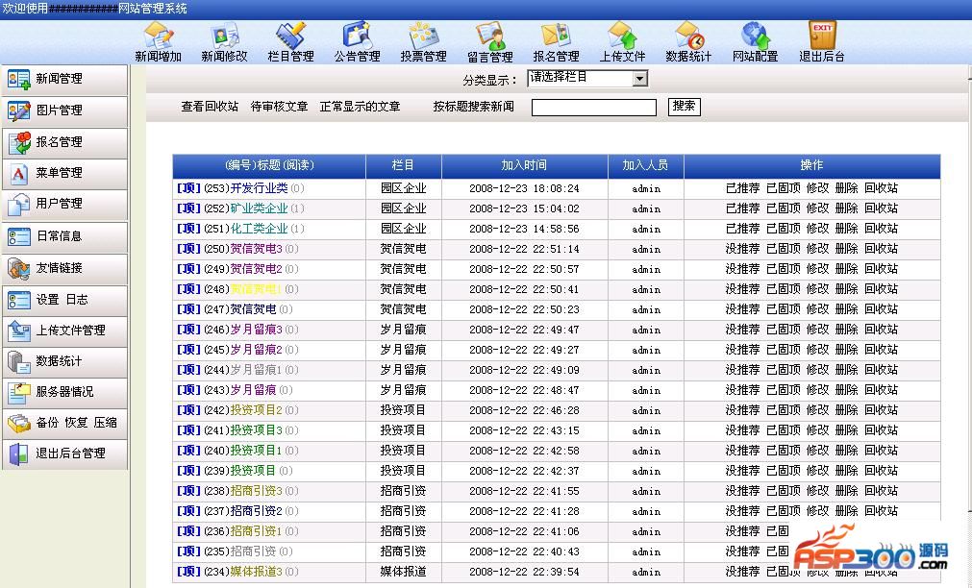Viewport: 972px width, 588px height.
Task: Click the news title search input field
Action: click(593, 108)
